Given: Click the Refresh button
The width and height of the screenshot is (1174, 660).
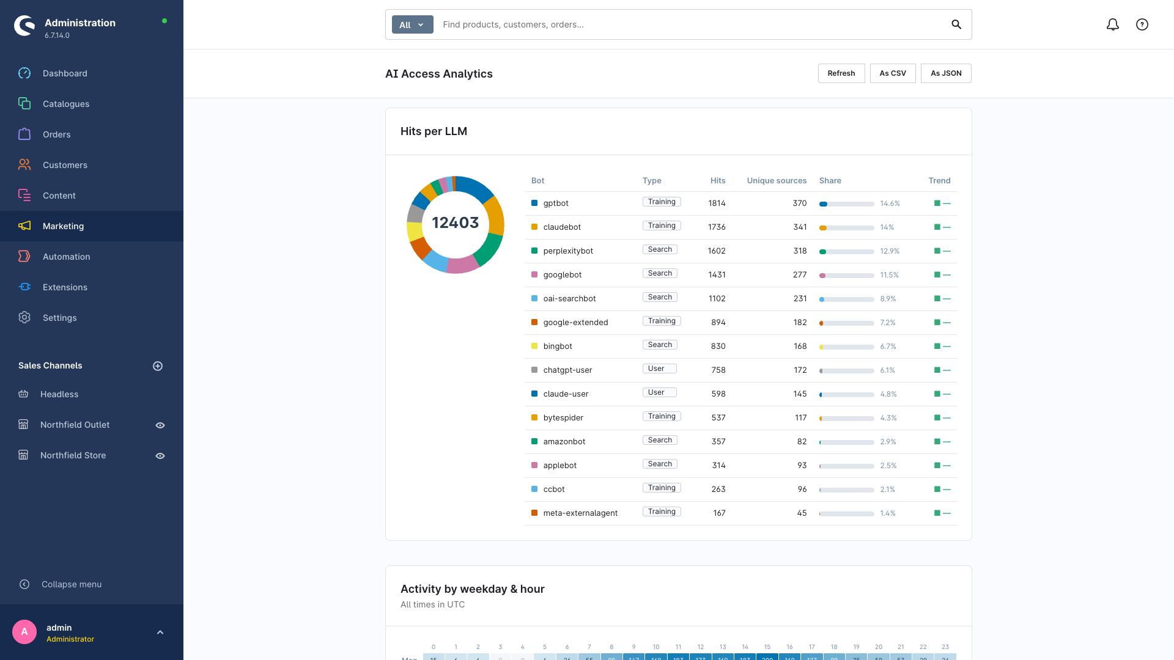Looking at the screenshot, I should click(x=841, y=73).
